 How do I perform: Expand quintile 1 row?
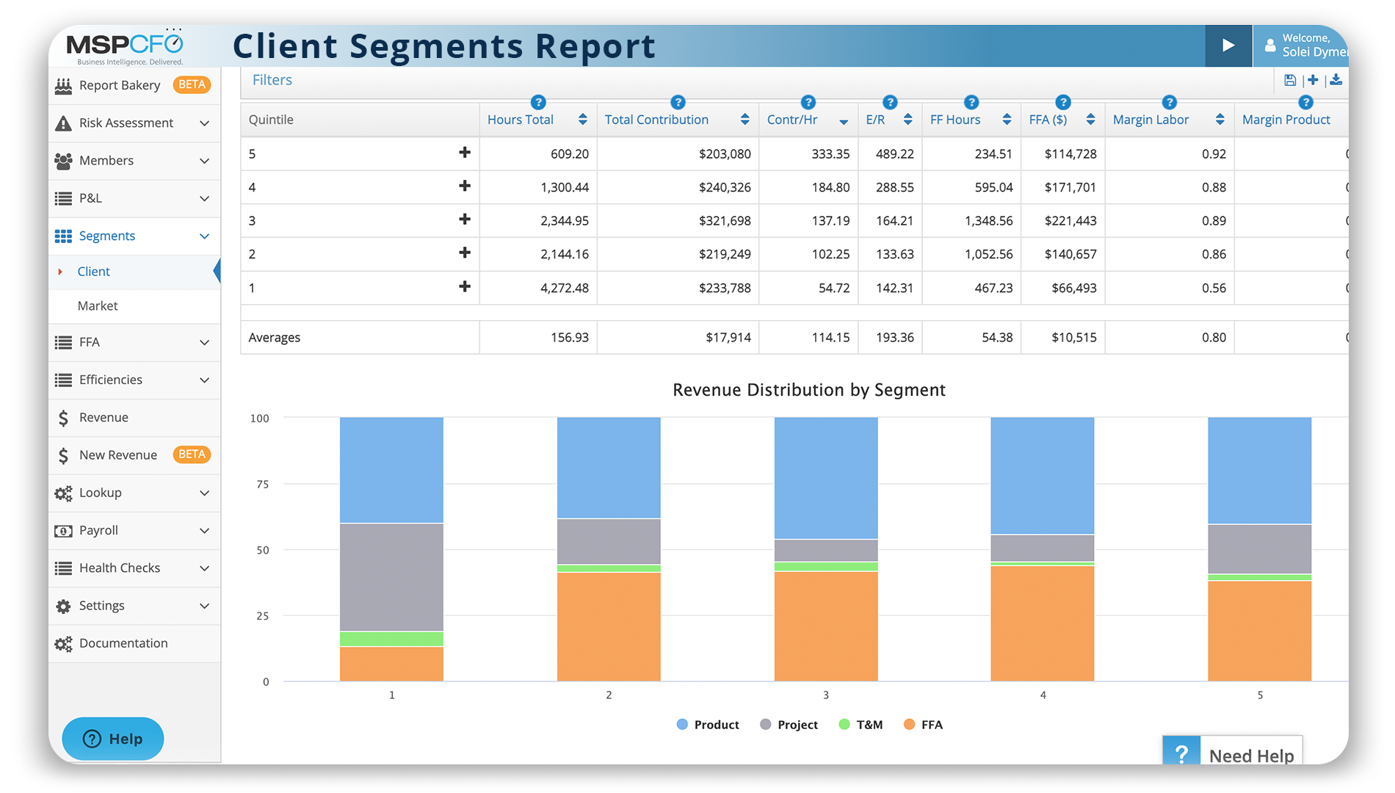point(464,287)
